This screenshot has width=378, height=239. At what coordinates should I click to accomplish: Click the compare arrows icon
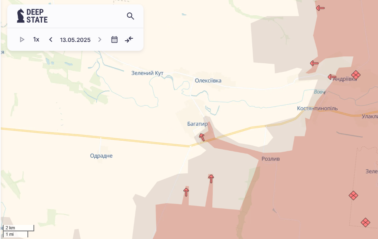(129, 39)
